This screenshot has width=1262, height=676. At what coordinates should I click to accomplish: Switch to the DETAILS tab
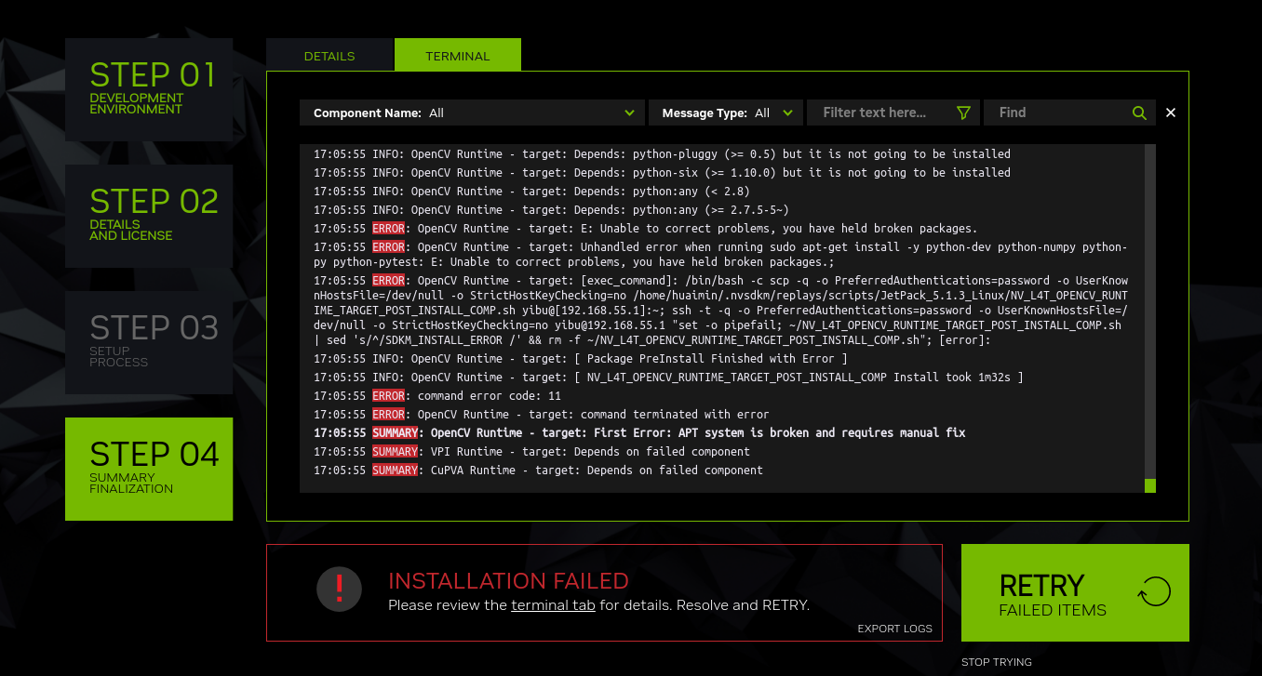coord(329,55)
